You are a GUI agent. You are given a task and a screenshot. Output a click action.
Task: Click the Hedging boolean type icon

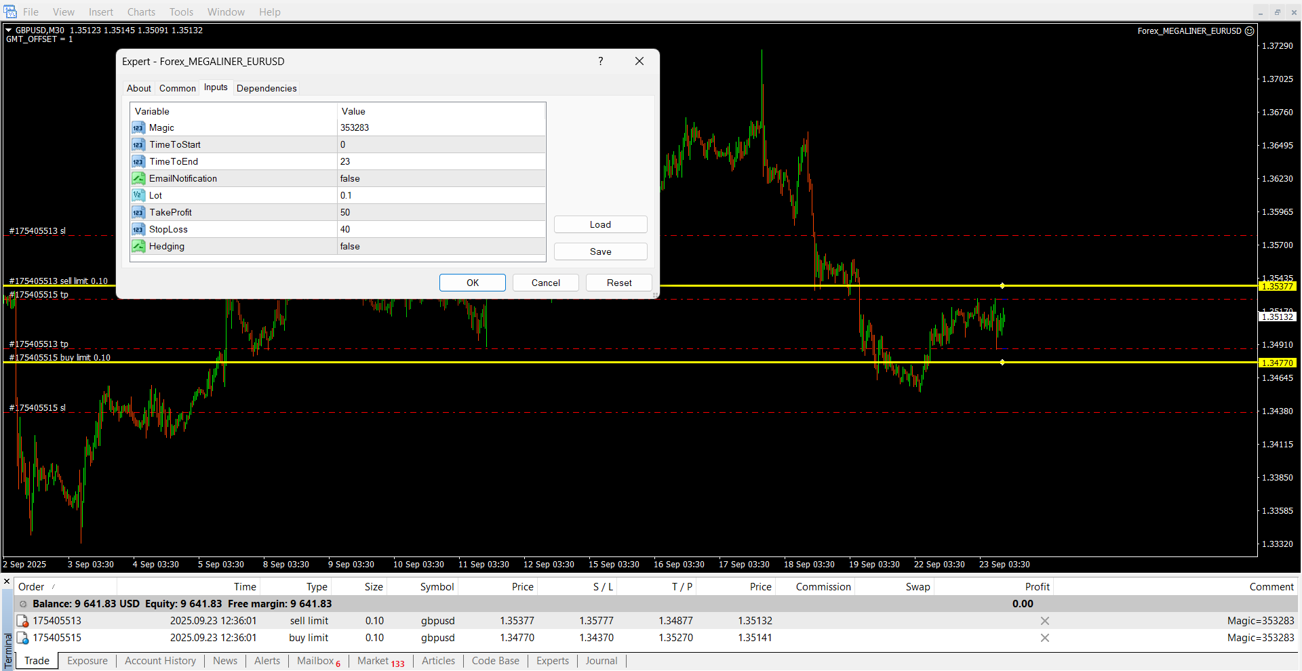coord(138,246)
